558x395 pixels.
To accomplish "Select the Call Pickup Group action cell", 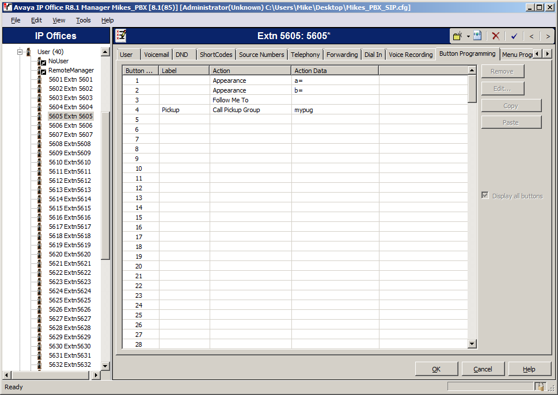I will click(250, 110).
